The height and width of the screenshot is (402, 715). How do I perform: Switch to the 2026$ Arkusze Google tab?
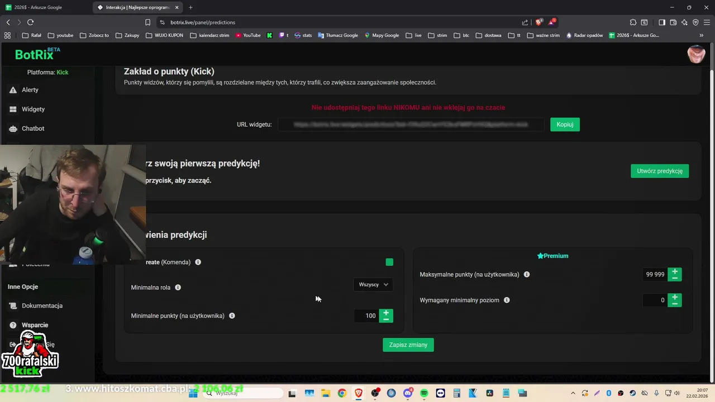[46, 7]
